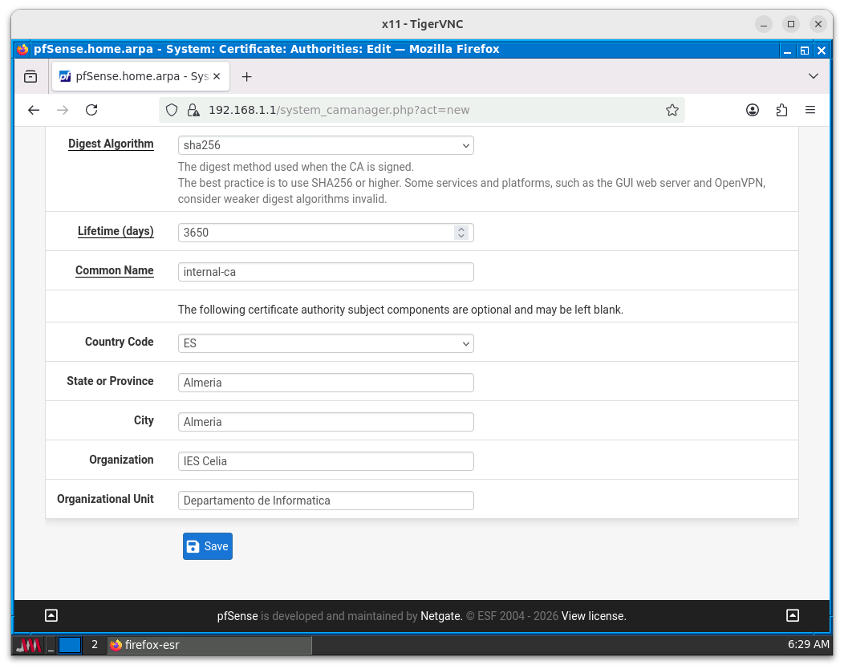The width and height of the screenshot is (844, 669).
Task: Open the Firefox account icon
Action: 753,110
